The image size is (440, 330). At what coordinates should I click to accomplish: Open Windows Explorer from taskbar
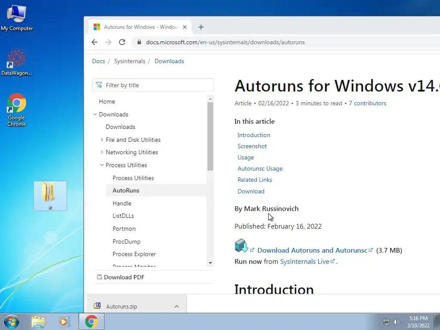click(x=38, y=322)
